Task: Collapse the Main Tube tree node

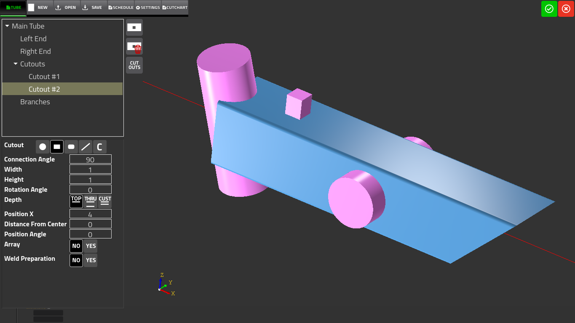Action: [7, 26]
